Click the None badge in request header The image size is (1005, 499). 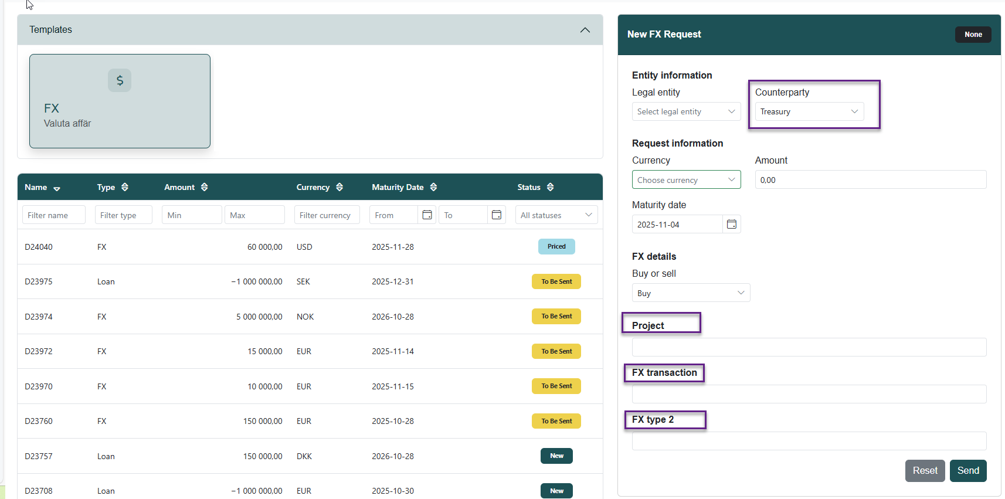point(973,35)
